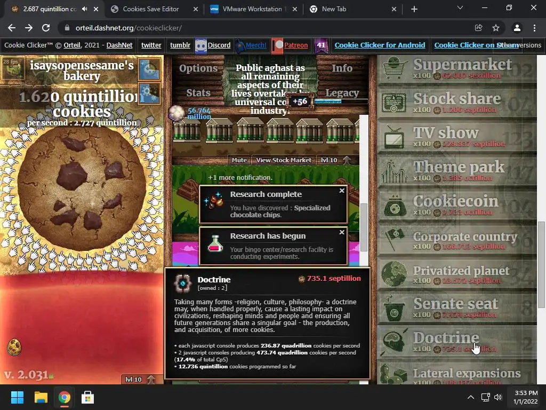546x410 pixels.
Task: Click the legacy ascension progress bar
Action: point(341,101)
